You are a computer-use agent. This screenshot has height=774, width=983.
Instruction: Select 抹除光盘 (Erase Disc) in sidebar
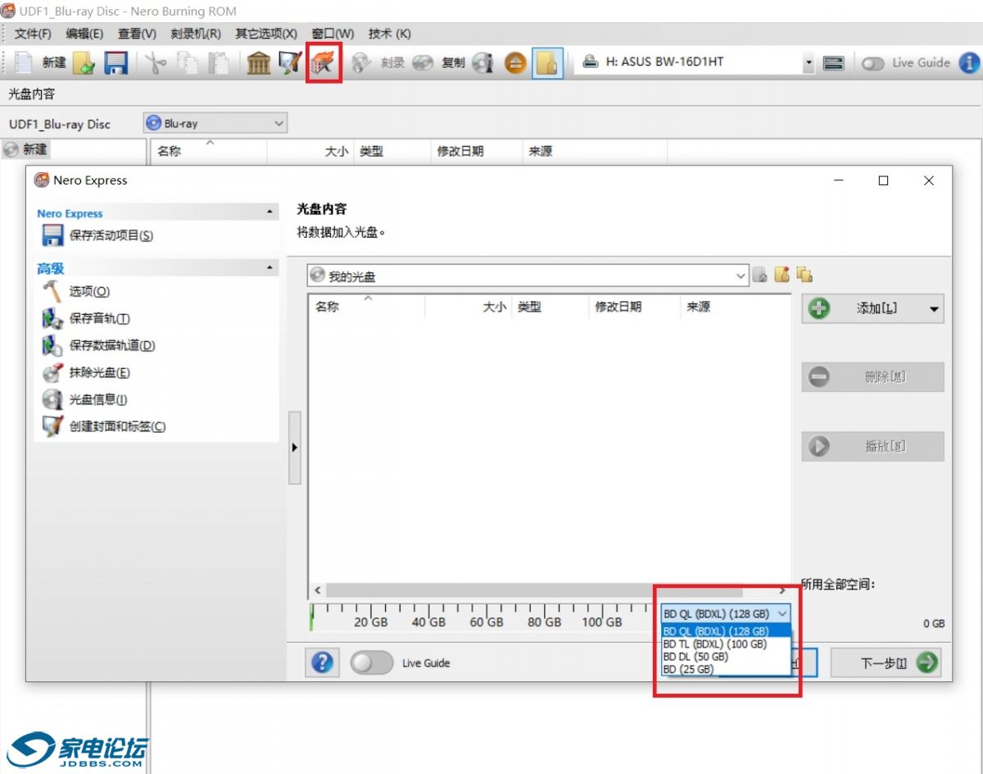[x=99, y=372]
